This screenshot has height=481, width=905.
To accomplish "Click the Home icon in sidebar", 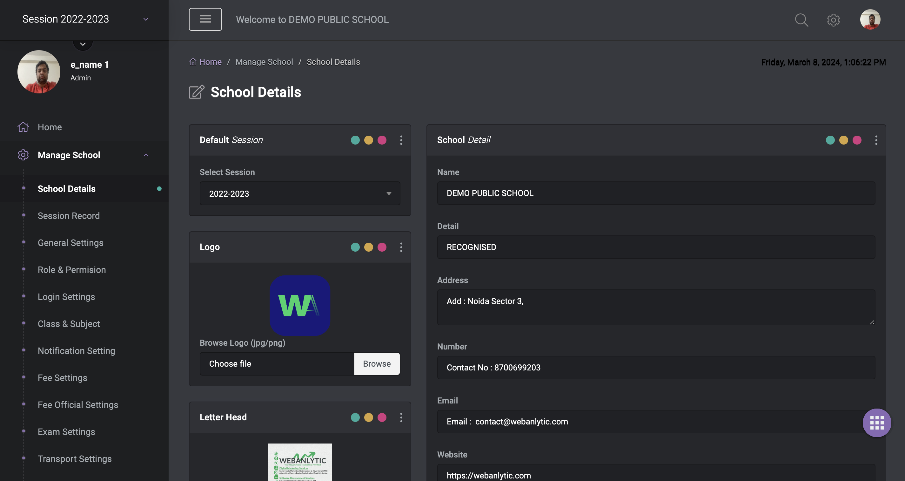I will [x=23, y=127].
